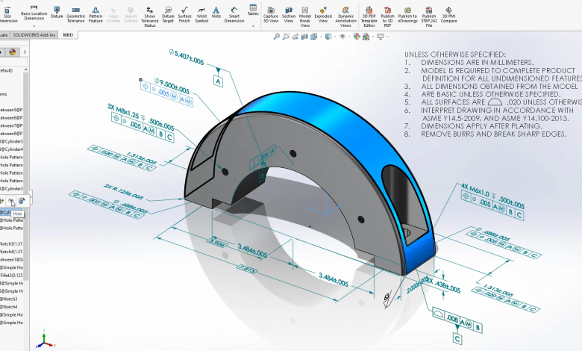Open Model Break View

pos(304,16)
